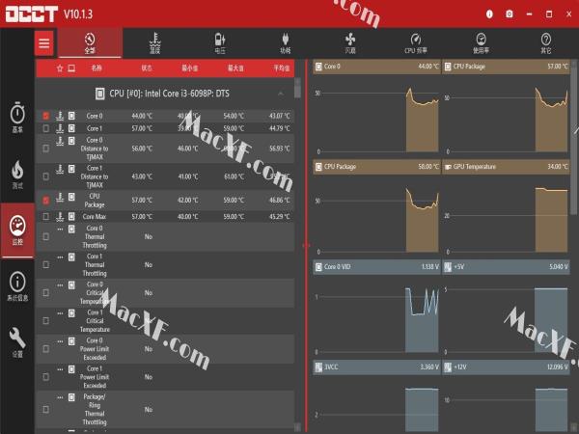Select the Core 0 Critical Temperature row

point(165,293)
